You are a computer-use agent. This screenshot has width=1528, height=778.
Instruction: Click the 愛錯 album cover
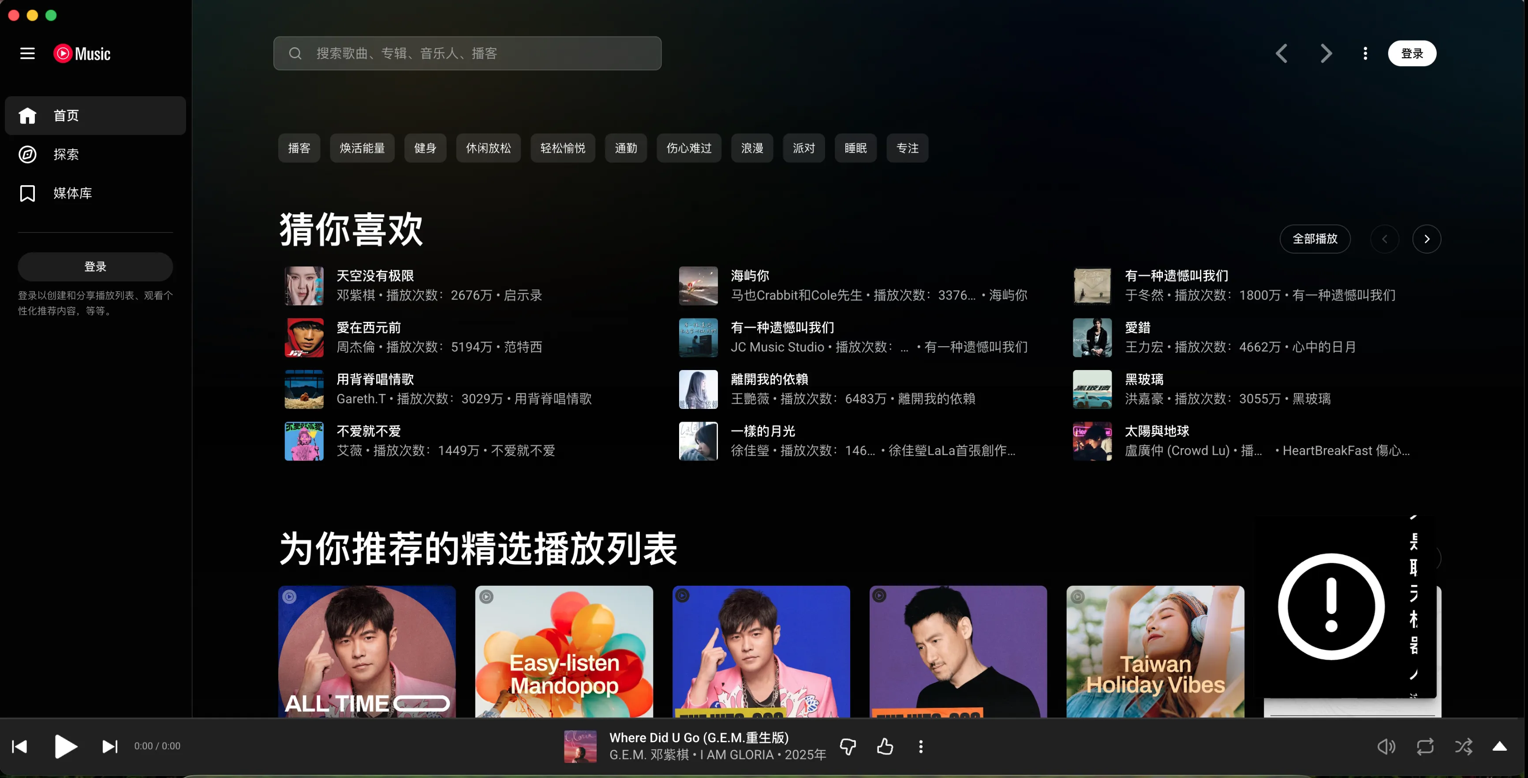[x=1092, y=337]
